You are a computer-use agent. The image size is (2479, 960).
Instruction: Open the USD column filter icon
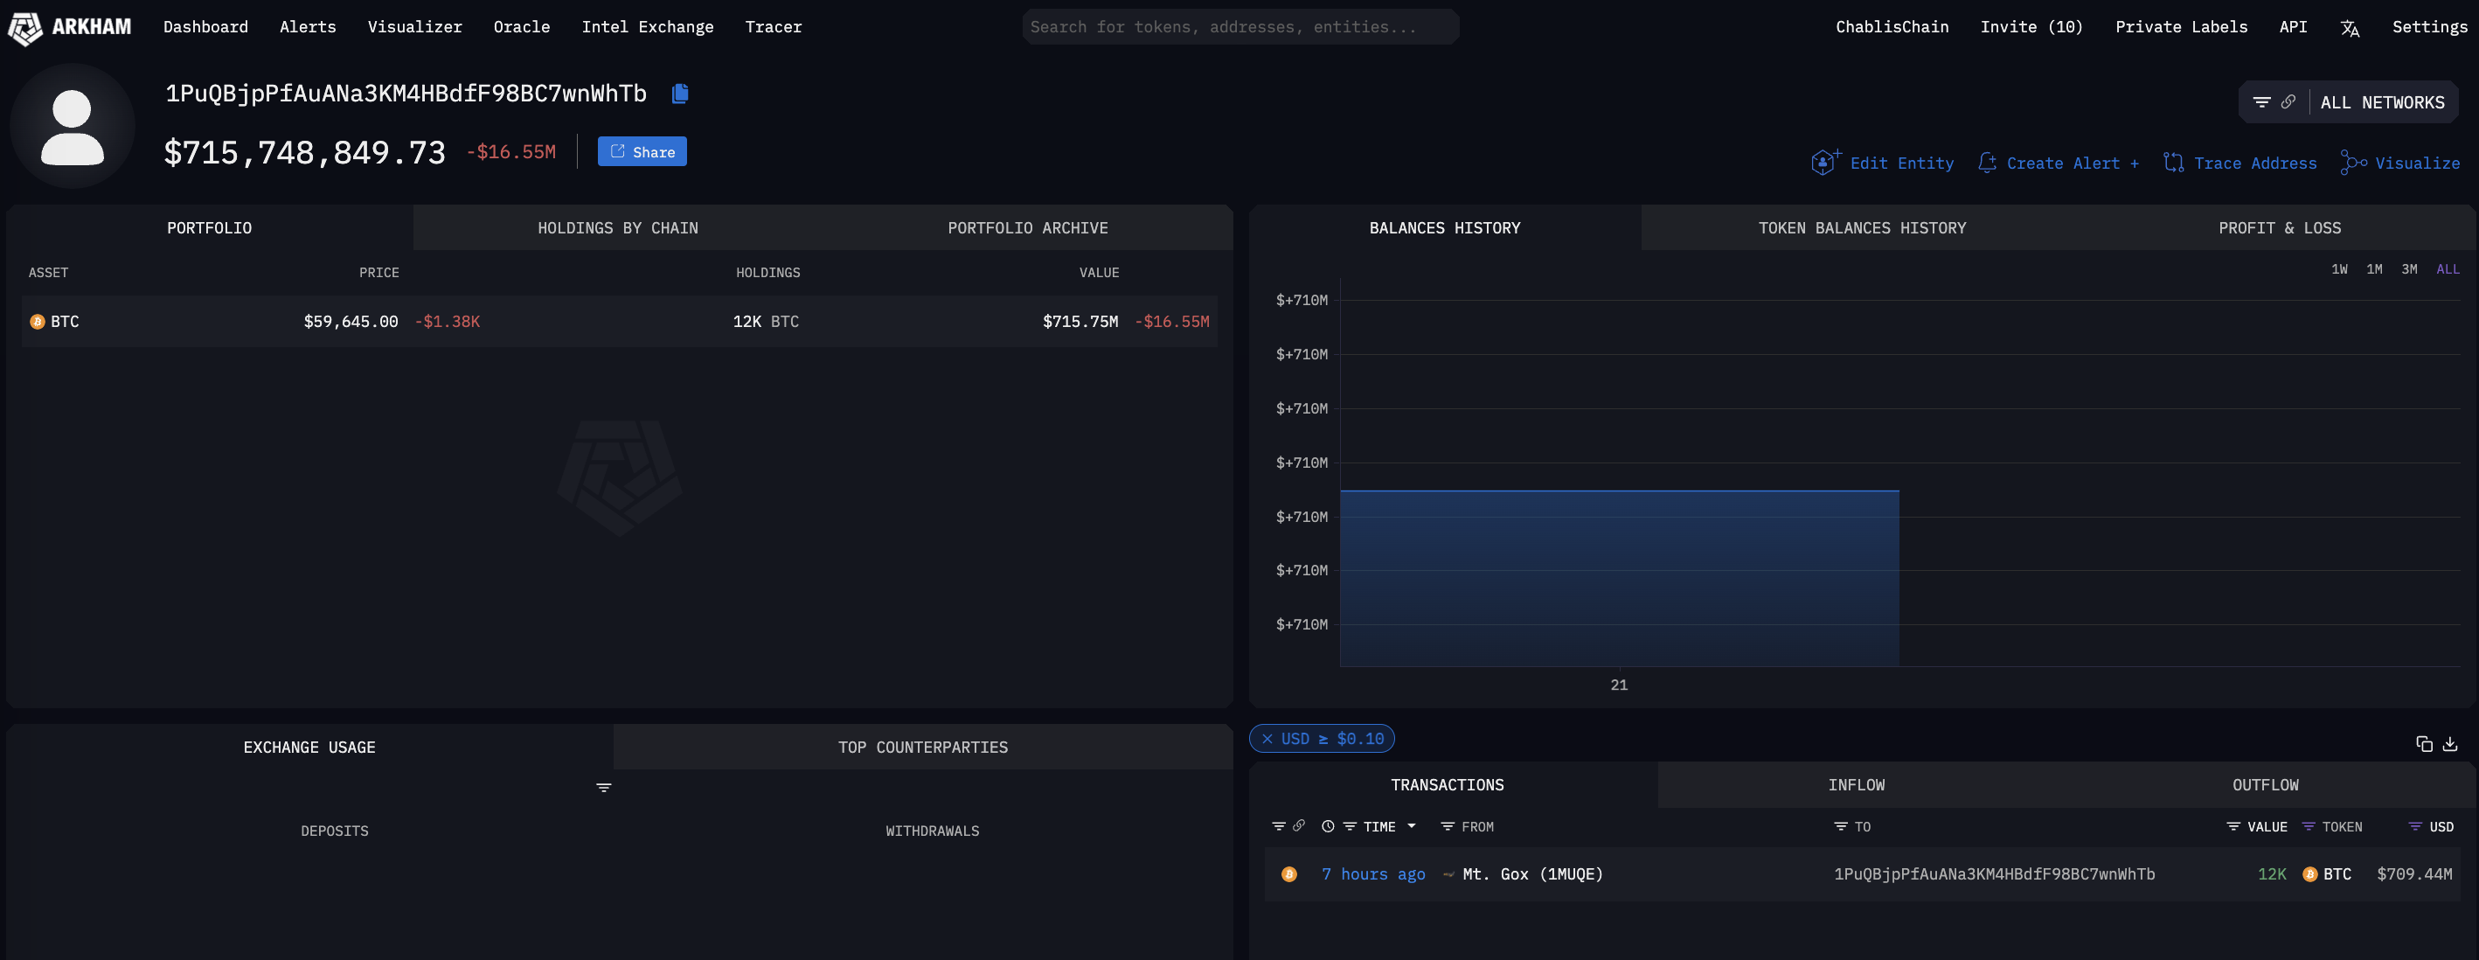(2414, 826)
